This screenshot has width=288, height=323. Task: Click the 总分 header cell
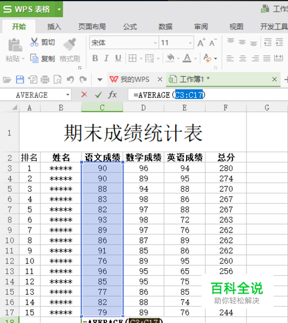pos(226,158)
